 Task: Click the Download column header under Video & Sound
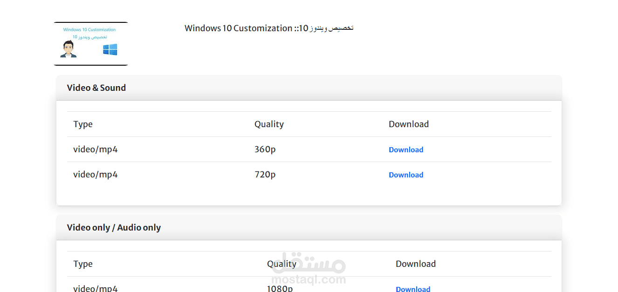click(x=409, y=124)
